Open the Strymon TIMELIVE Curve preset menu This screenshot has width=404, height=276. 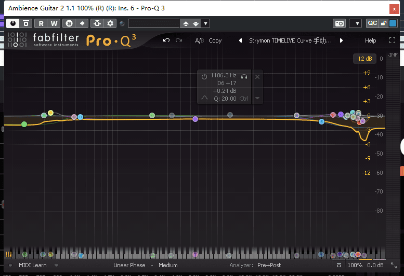pyautogui.click(x=290, y=40)
